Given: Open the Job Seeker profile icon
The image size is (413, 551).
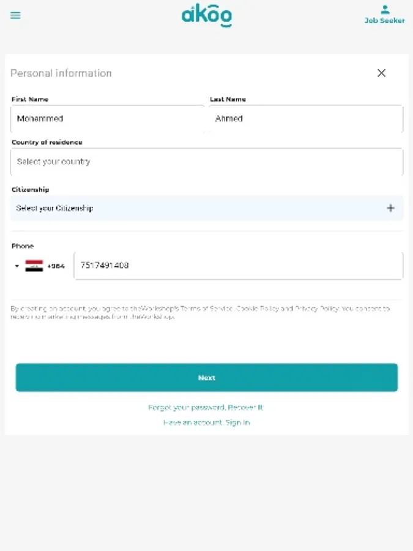Looking at the screenshot, I should [x=384, y=14].
